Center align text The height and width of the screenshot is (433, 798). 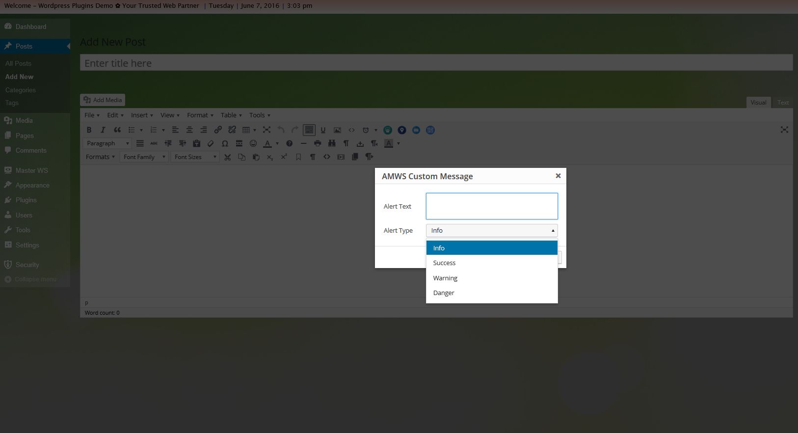tap(189, 130)
